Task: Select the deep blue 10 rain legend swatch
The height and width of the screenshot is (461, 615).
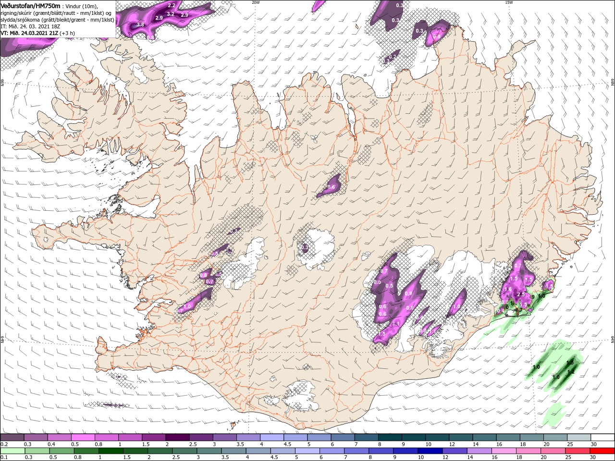Action: pyautogui.click(x=430, y=451)
